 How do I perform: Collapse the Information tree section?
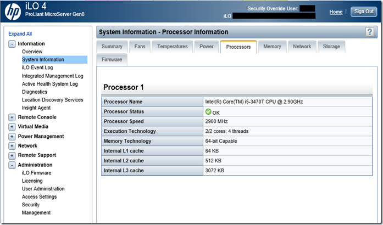12,44
